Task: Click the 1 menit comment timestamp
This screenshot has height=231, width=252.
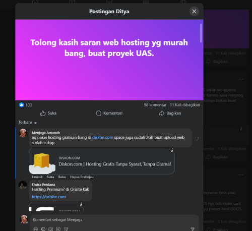Action: tap(37, 177)
